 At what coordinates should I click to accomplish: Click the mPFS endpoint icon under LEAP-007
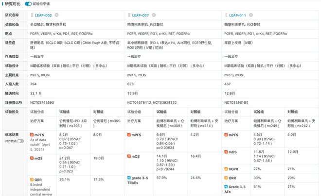pyautogui.click(x=129, y=135)
